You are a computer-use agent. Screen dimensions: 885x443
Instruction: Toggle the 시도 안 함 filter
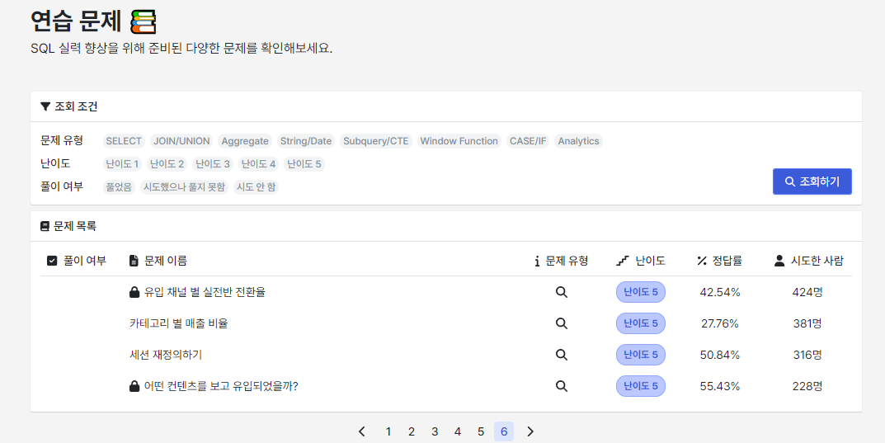[257, 186]
